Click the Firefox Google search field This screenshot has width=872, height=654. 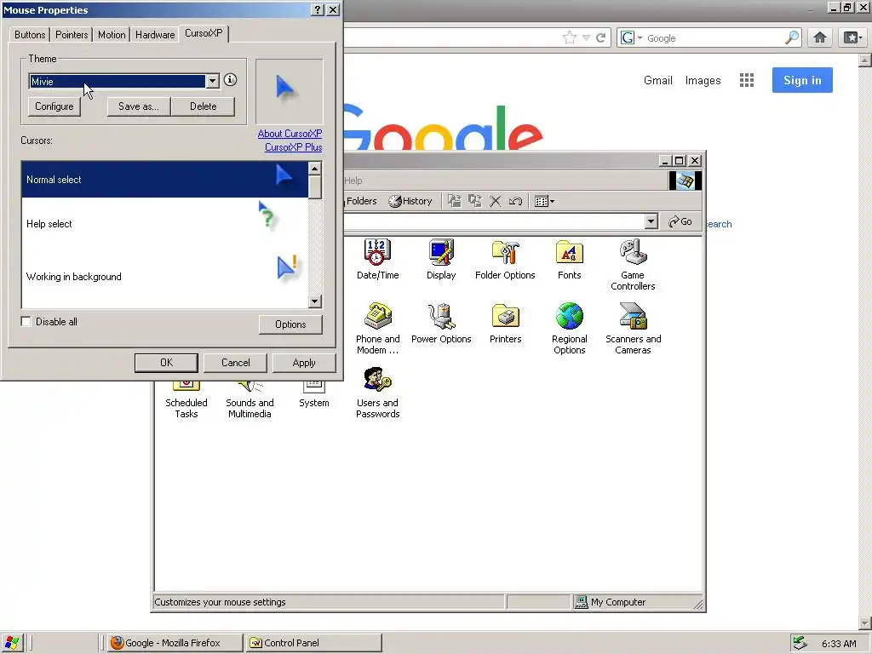(x=714, y=37)
